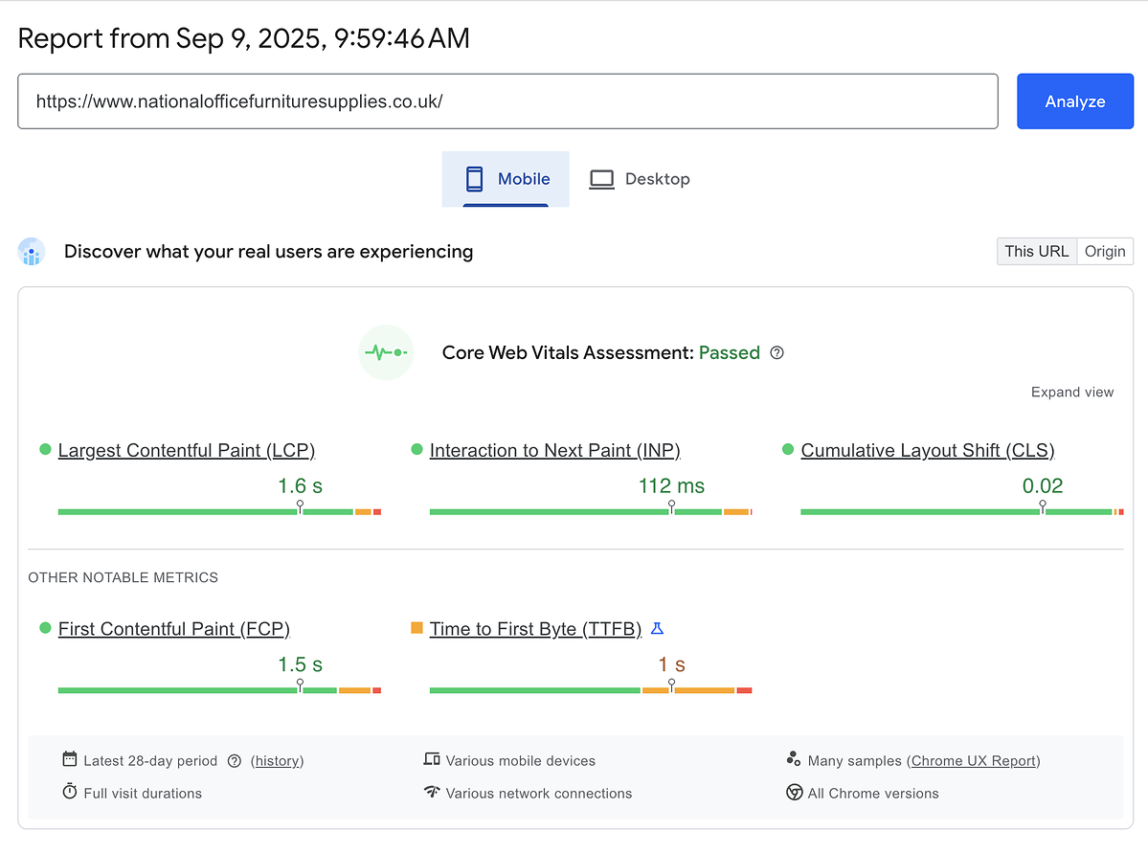Switch to the Desktop tab
Image resolution: width=1148 pixels, height=854 pixels.
[x=640, y=179]
